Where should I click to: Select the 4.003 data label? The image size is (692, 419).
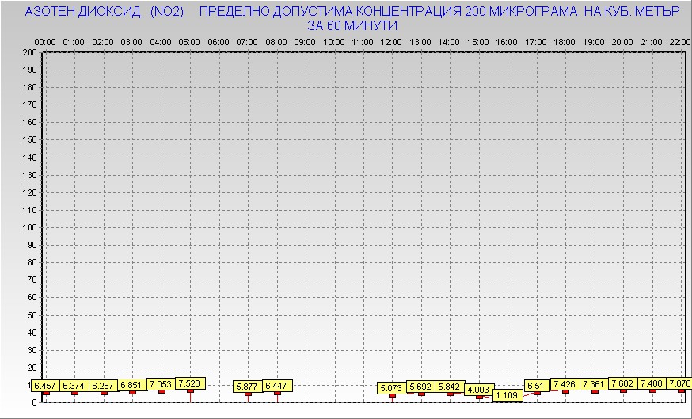click(478, 390)
